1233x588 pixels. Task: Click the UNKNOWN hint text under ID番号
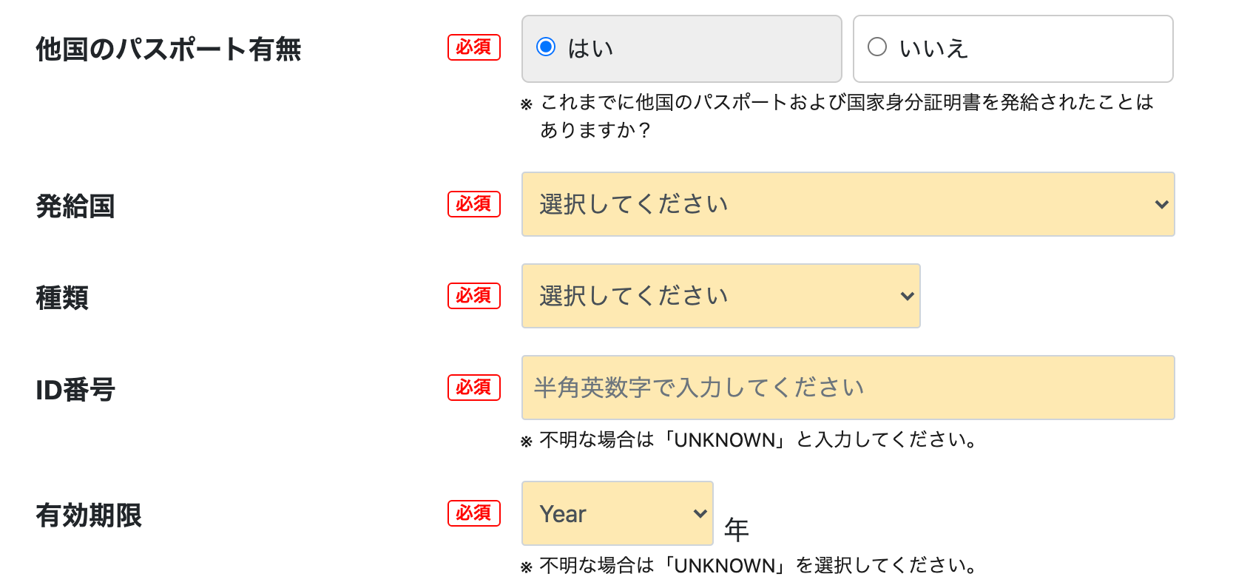749,441
